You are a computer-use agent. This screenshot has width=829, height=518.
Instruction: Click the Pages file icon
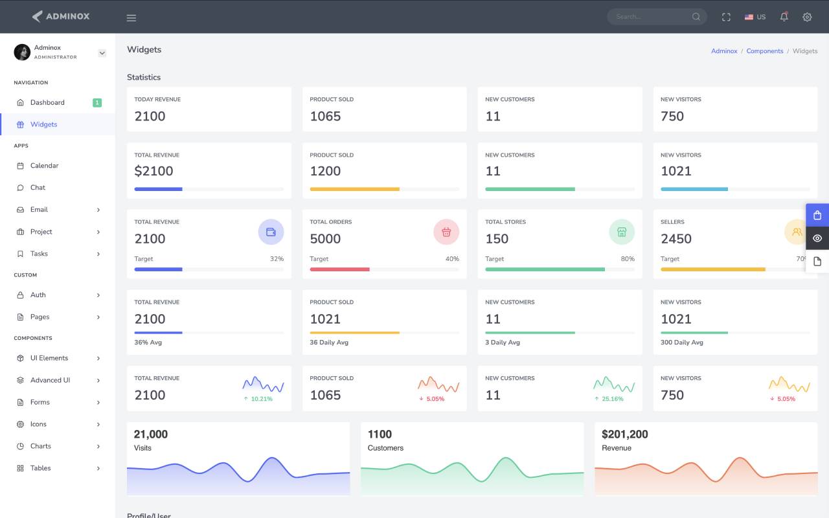click(x=20, y=317)
